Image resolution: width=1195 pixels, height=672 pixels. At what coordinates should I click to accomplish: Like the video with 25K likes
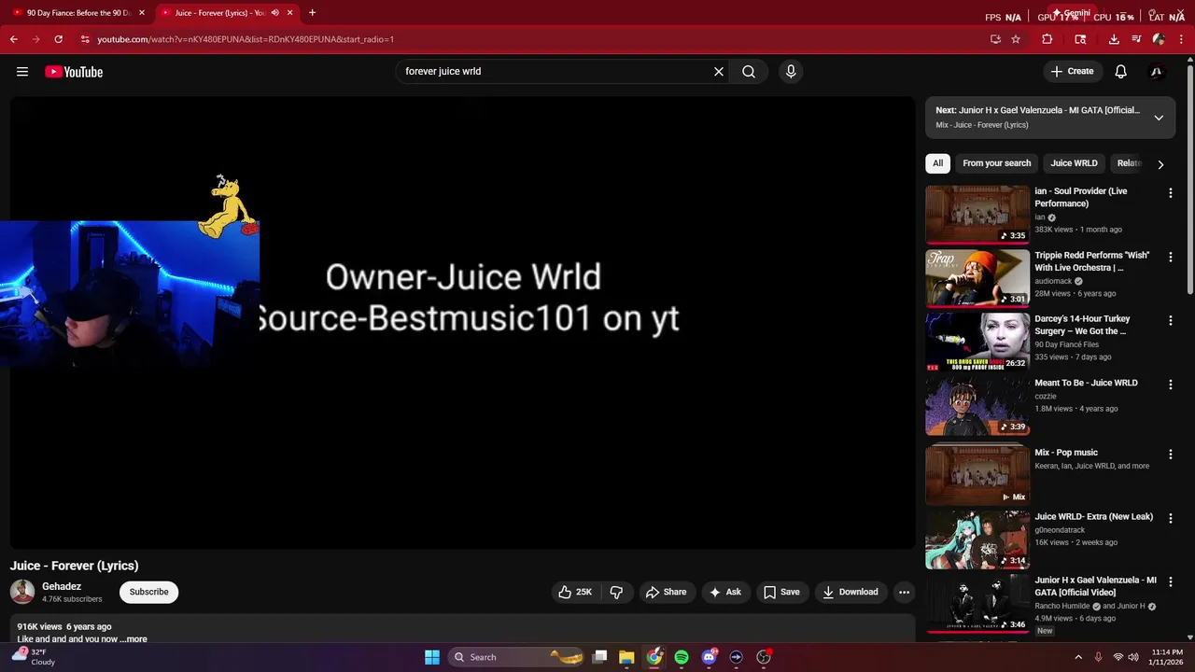point(575,592)
